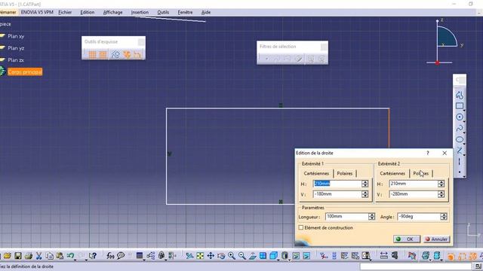Select the Profile sketch tool
The width and height of the screenshot is (483, 271).
coord(460,95)
